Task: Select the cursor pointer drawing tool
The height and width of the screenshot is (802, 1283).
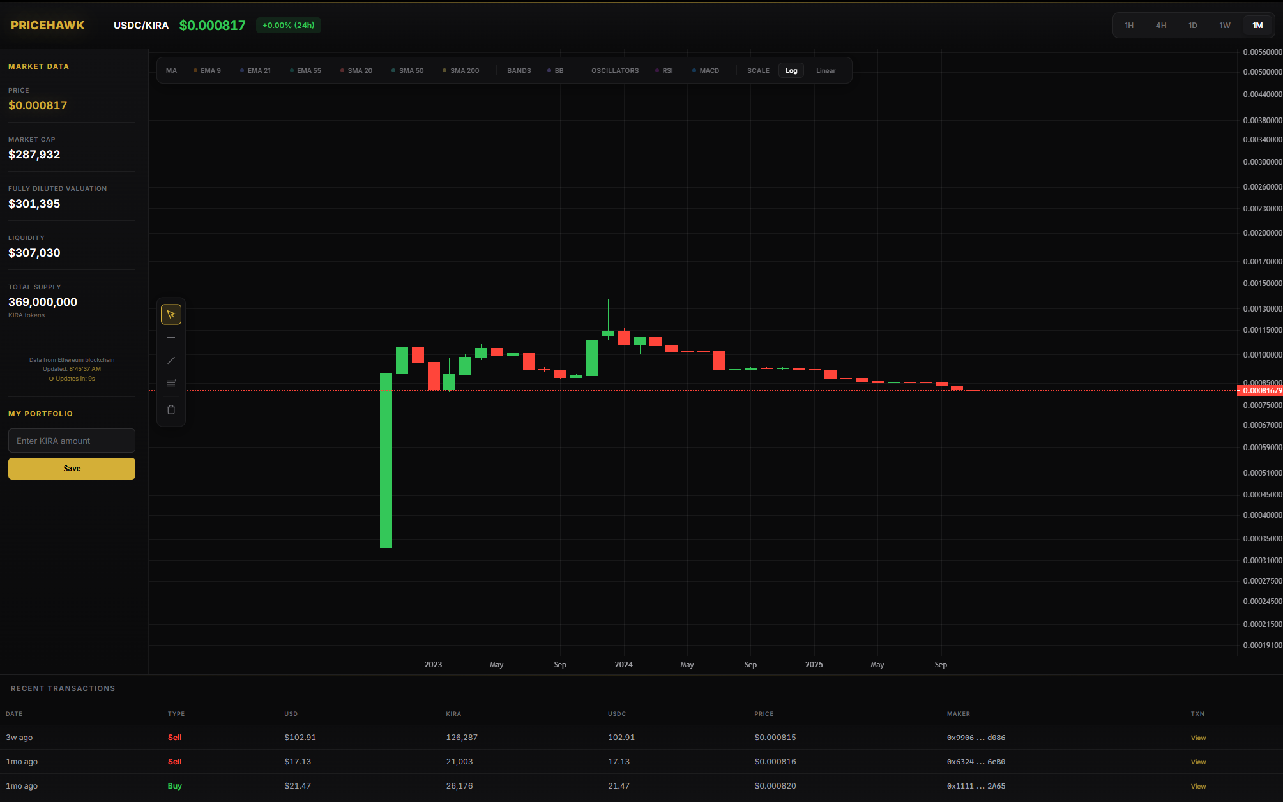Action: coord(171,314)
